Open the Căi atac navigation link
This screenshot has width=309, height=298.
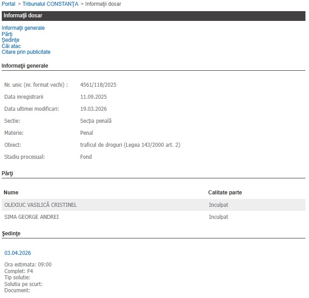[x=11, y=46]
